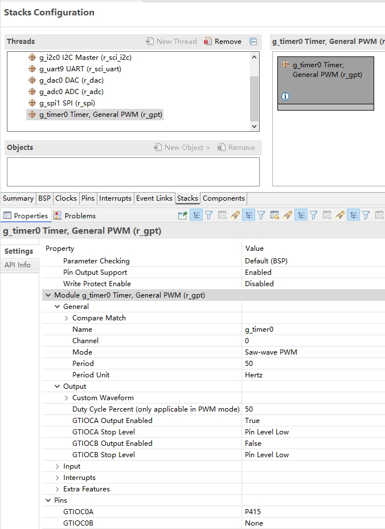The image size is (385, 529).
Task: Switch to the BSP tab
Action: tap(44, 198)
